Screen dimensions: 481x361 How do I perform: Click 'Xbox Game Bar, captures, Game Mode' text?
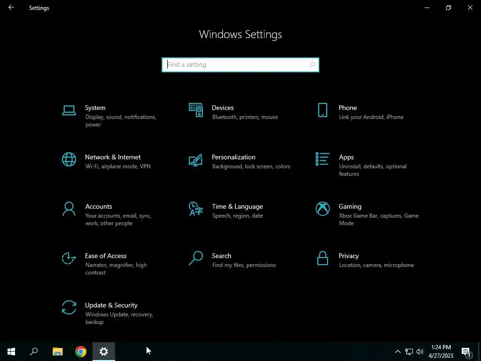click(379, 220)
